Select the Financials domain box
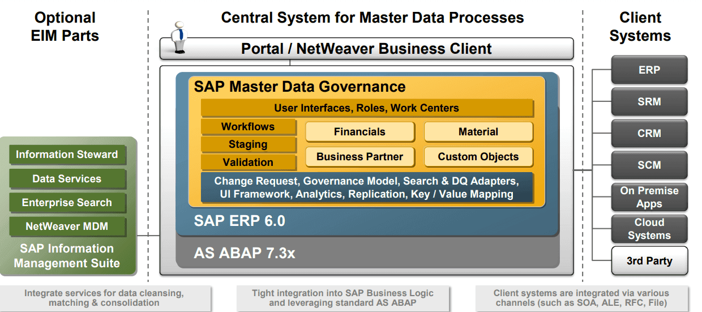702x312 pixels. [359, 132]
